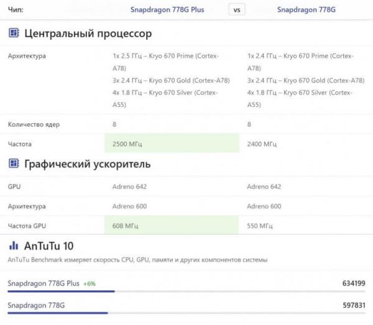Click the Количество ядер label
This screenshot has height=325, width=373.
click(34, 124)
